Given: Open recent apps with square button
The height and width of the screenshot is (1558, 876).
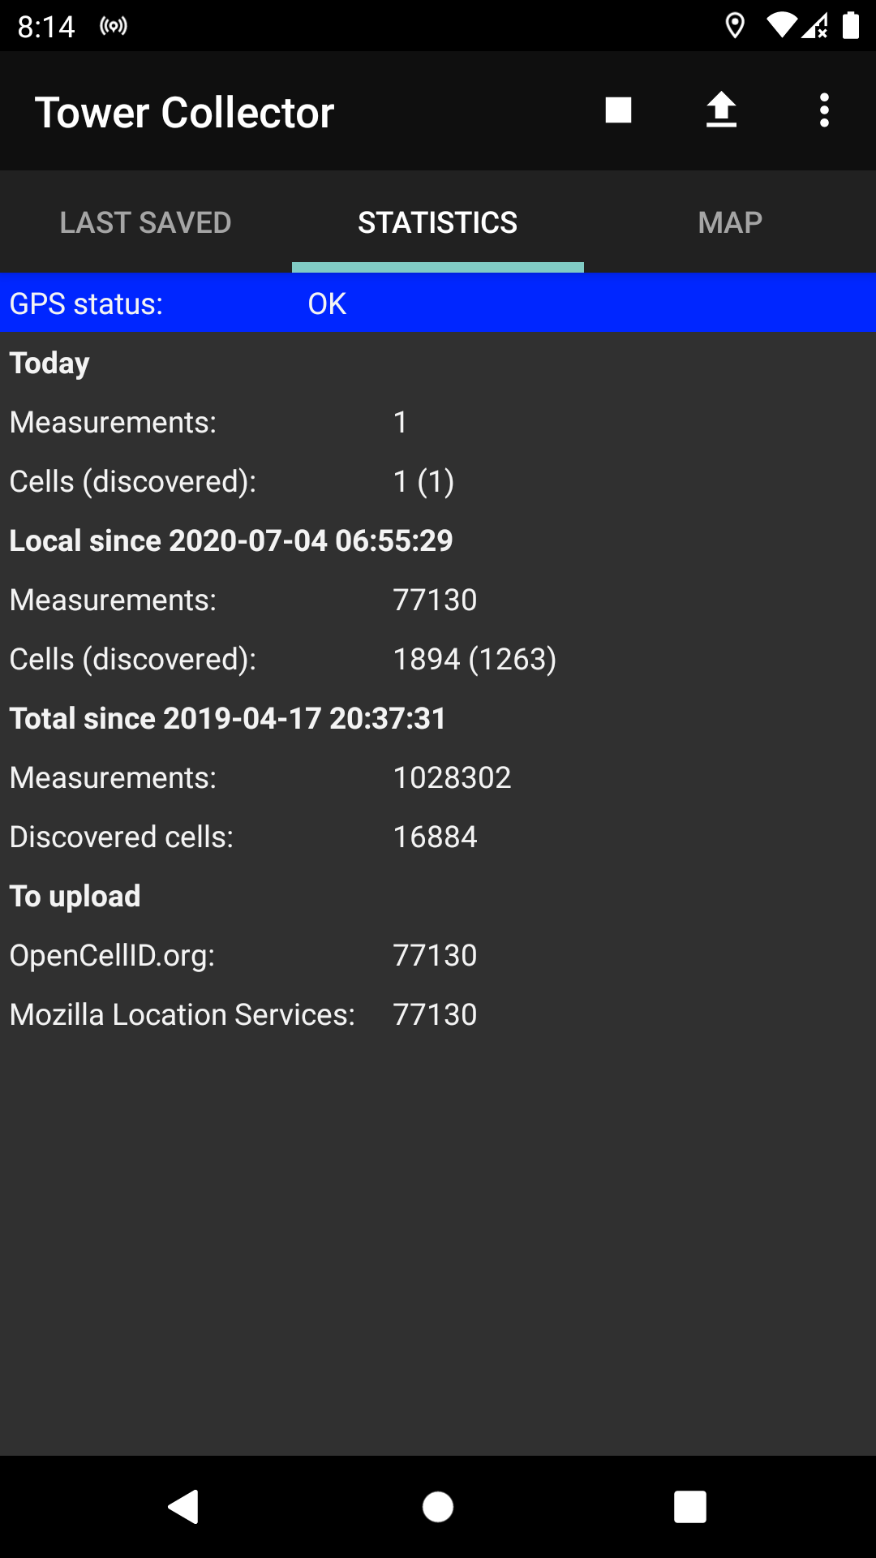Looking at the screenshot, I should coord(689,1507).
